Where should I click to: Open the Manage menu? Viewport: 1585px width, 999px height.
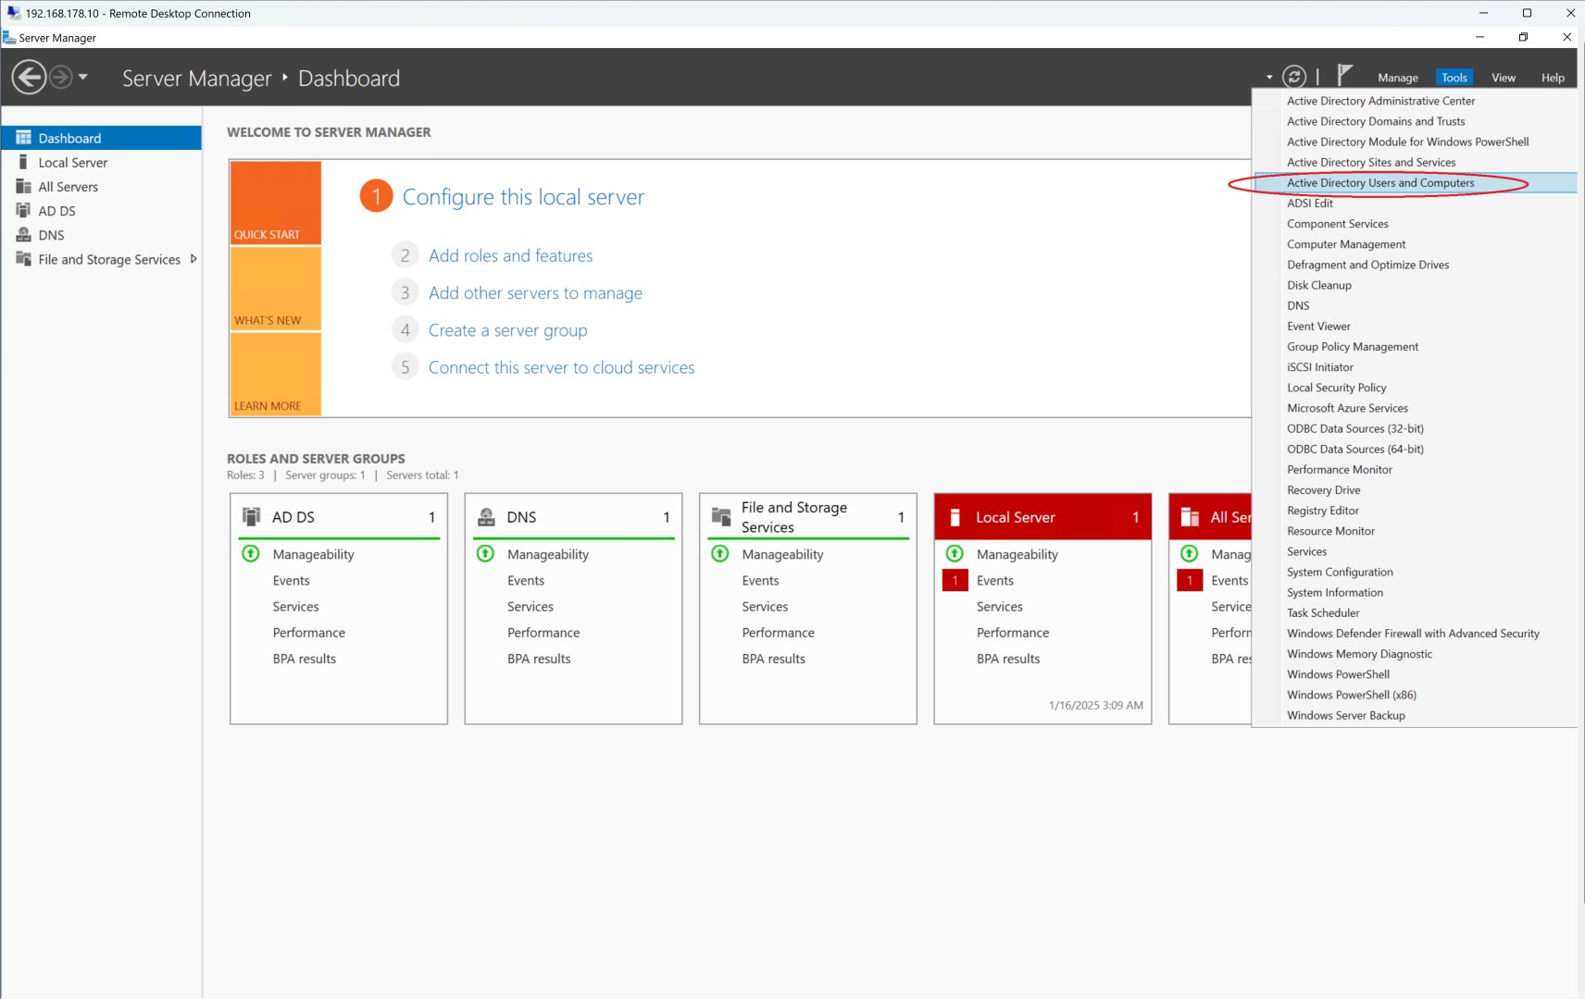[1397, 78]
